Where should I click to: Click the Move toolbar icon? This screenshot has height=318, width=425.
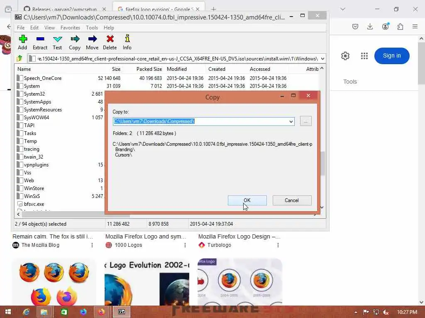[x=92, y=42]
